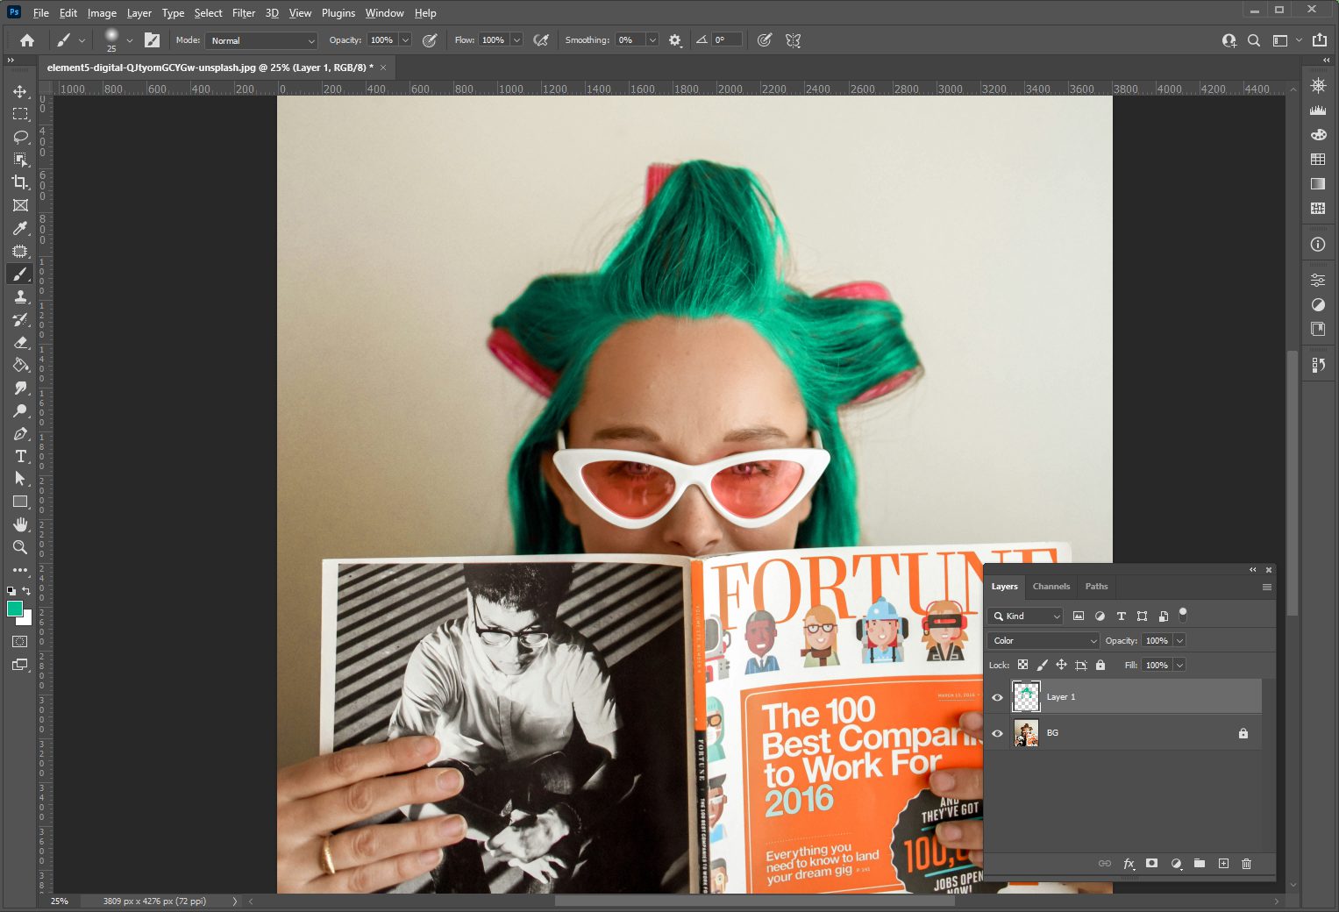Open Smoothing value dropdown arrow

(652, 40)
